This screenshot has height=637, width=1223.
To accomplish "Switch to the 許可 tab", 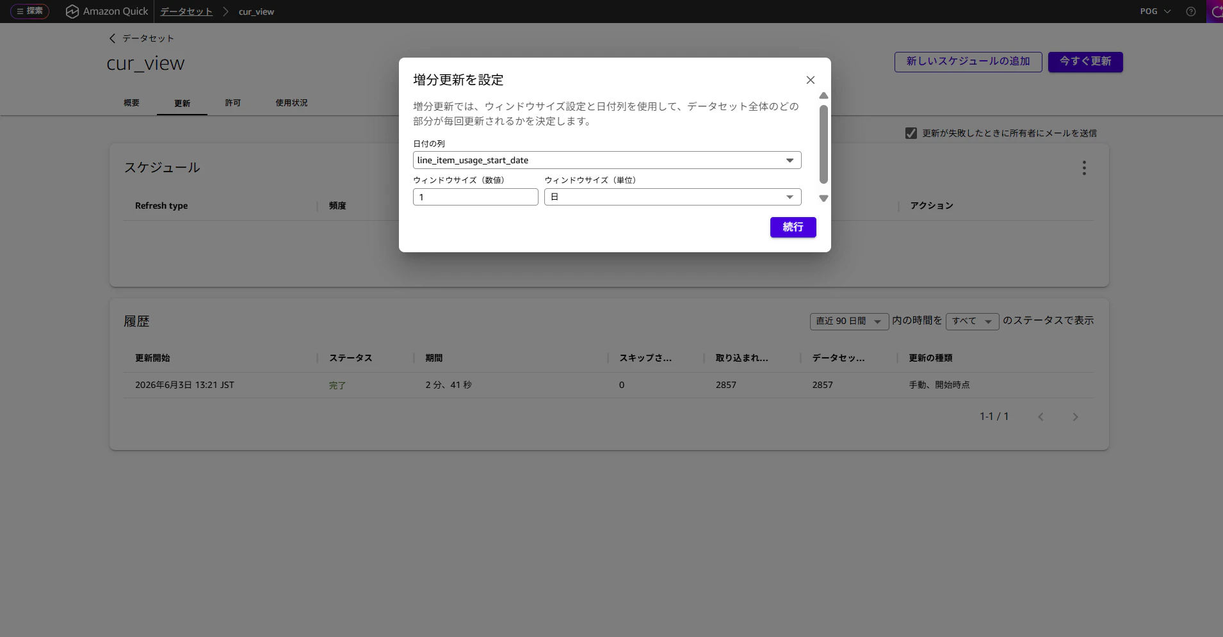I will click(x=233, y=102).
